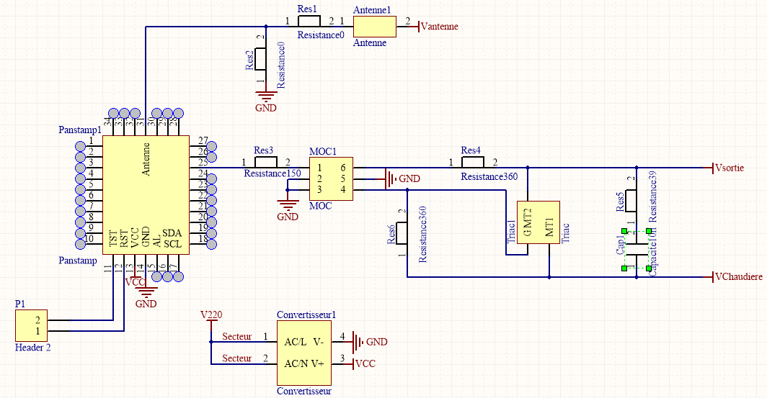Click the Resistance360 value text of Res4

(489, 177)
